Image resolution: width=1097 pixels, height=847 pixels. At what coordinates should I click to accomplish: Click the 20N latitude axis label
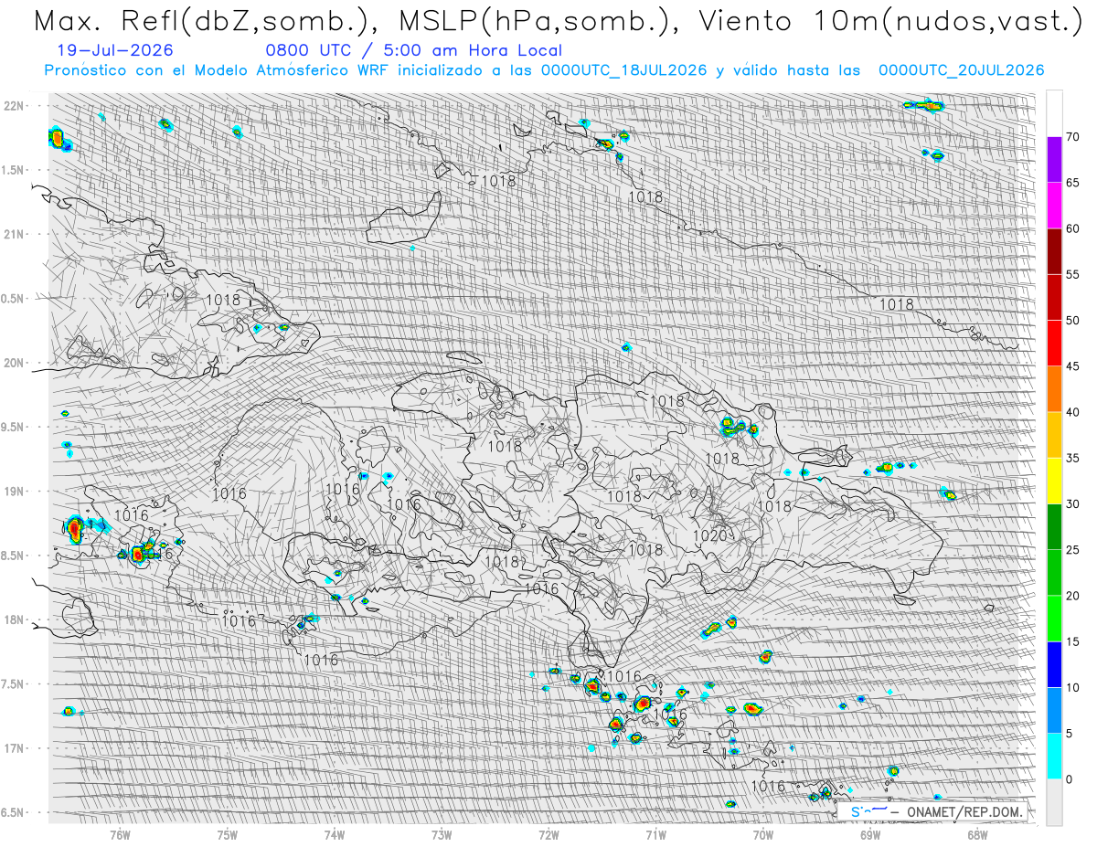pos(15,363)
